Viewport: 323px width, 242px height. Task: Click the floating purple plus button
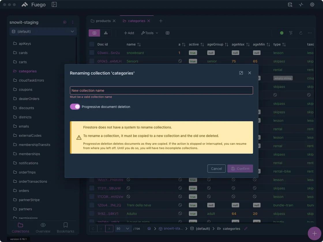click(314, 233)
